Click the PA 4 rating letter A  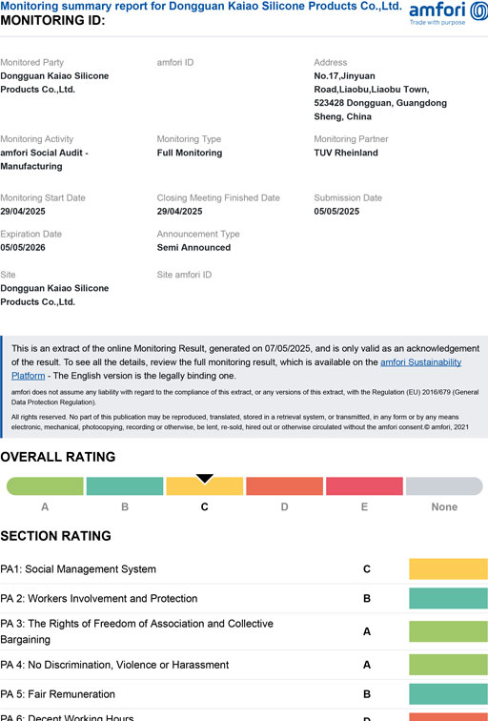(x=367, y=665)
